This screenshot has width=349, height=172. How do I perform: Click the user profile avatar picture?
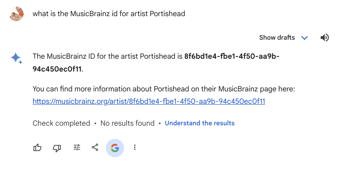(17, 14)
